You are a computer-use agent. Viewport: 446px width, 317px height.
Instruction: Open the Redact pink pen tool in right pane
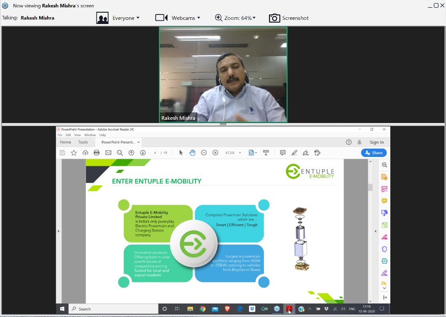click(384, 237)
